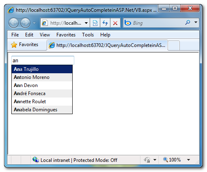Click the 100% zoom level button

point(172,160)
